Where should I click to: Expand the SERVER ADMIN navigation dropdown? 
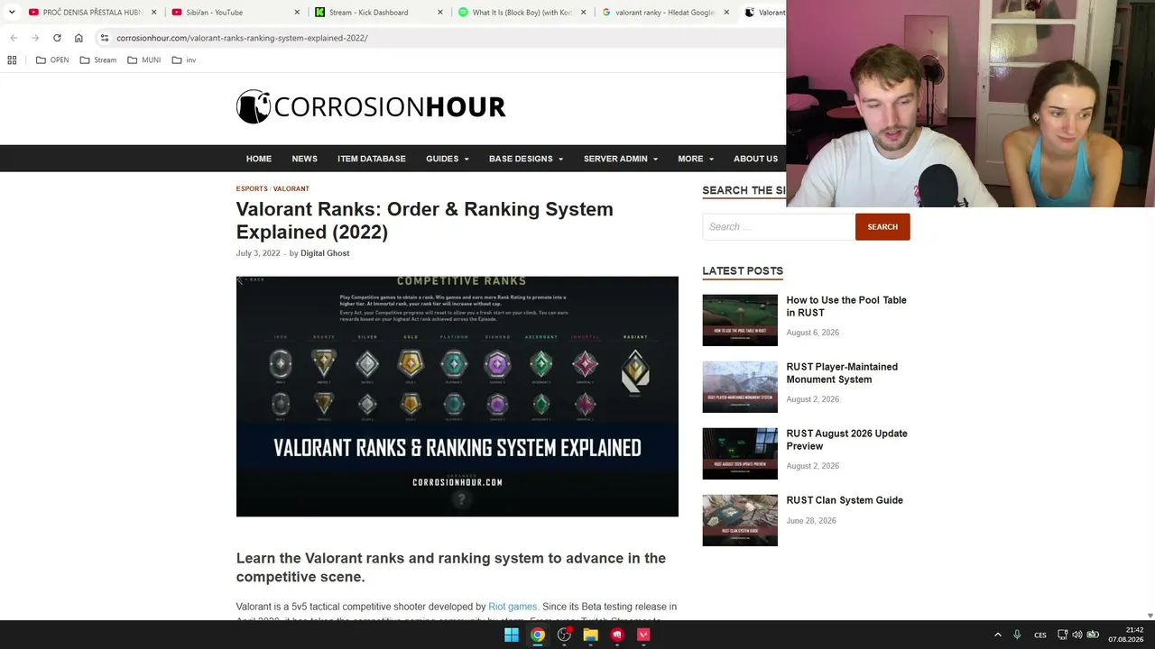(x=621, y=159)
